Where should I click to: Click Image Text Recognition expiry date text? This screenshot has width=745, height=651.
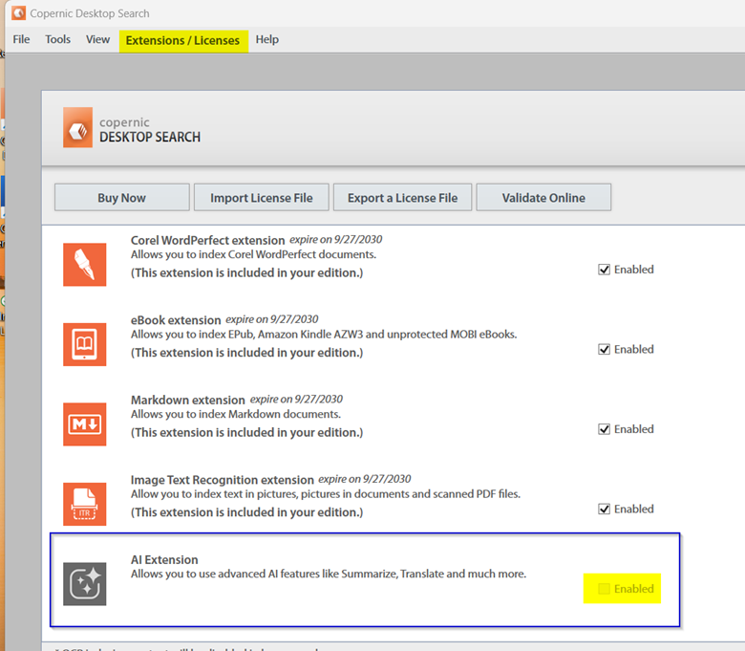[365, 479]
